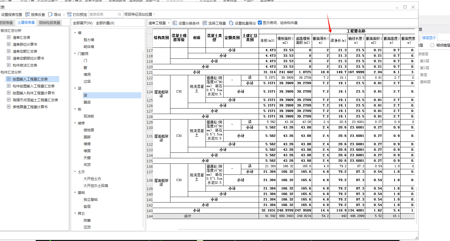Click row number 124 in the table
450x241 pixels.
tap(150, 92)
